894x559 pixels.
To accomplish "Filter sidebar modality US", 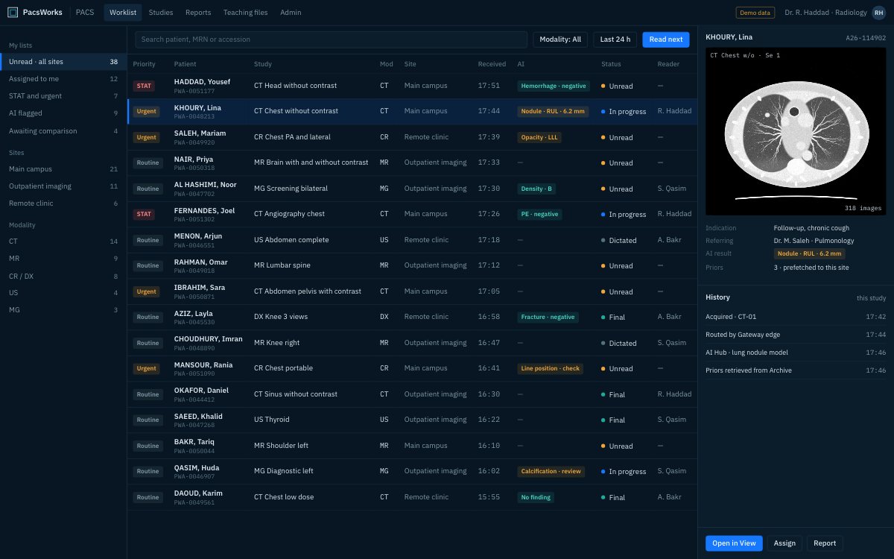I will pos(63,293).
